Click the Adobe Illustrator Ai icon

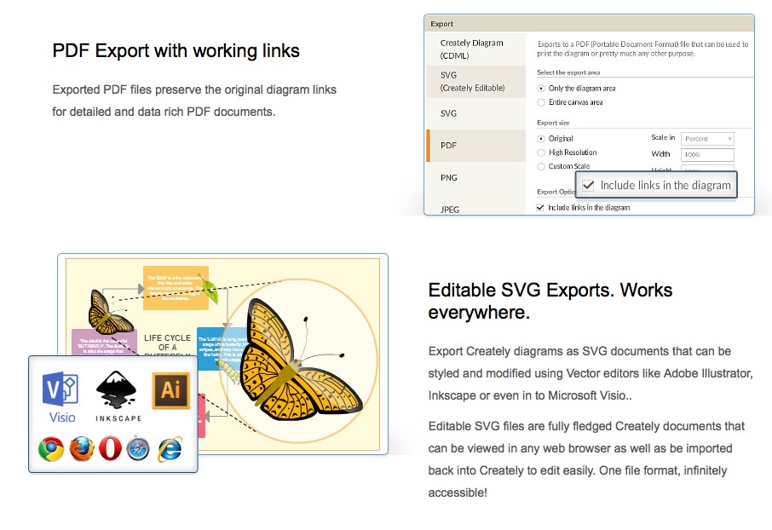(170, 390)
